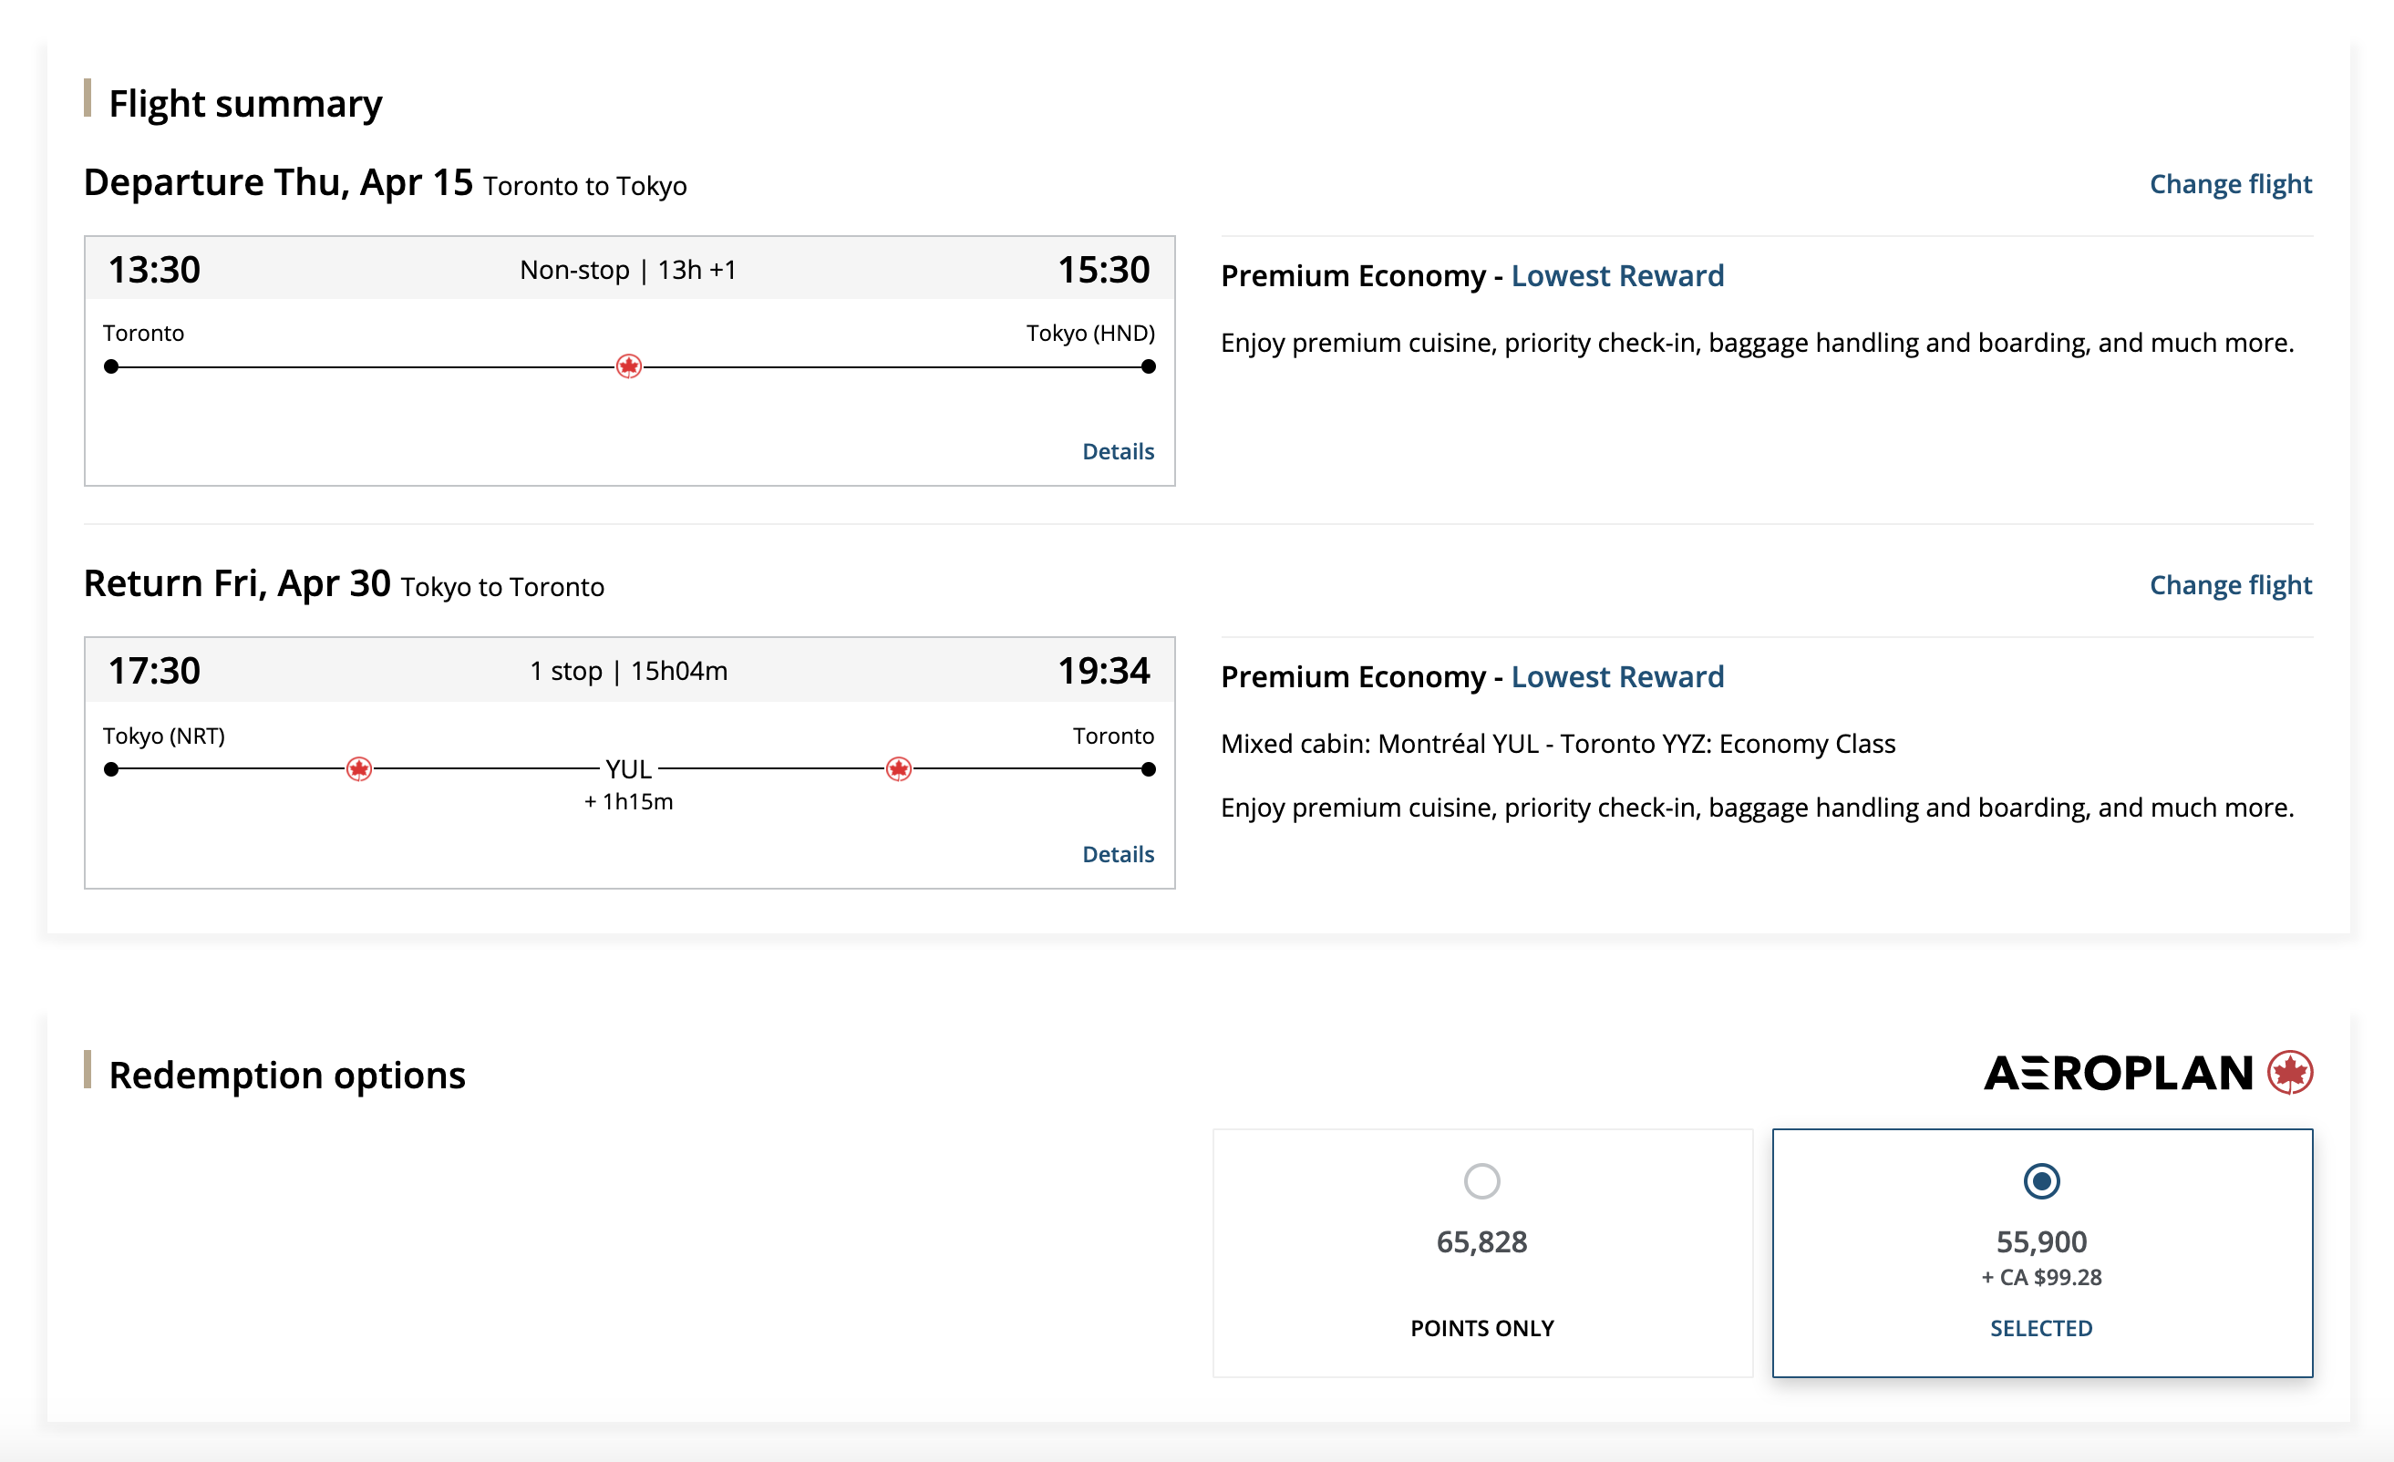Click the Toronto origin dot on departure line
The image size is (2394, 1462).
[x=112, y=366]
